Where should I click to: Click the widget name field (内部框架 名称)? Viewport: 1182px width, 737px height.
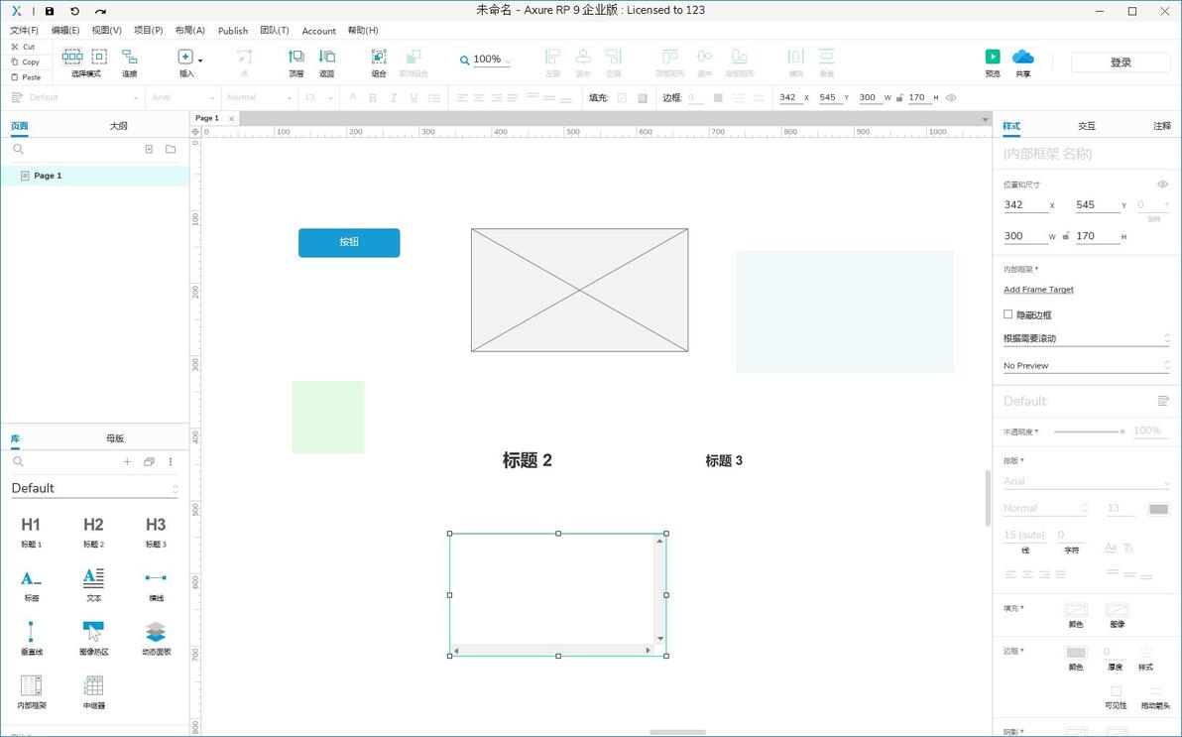(x=1086, y=154)
